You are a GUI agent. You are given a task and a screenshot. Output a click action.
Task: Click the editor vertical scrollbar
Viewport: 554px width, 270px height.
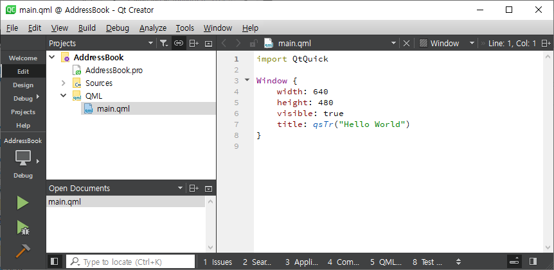[x=548, y=151]
